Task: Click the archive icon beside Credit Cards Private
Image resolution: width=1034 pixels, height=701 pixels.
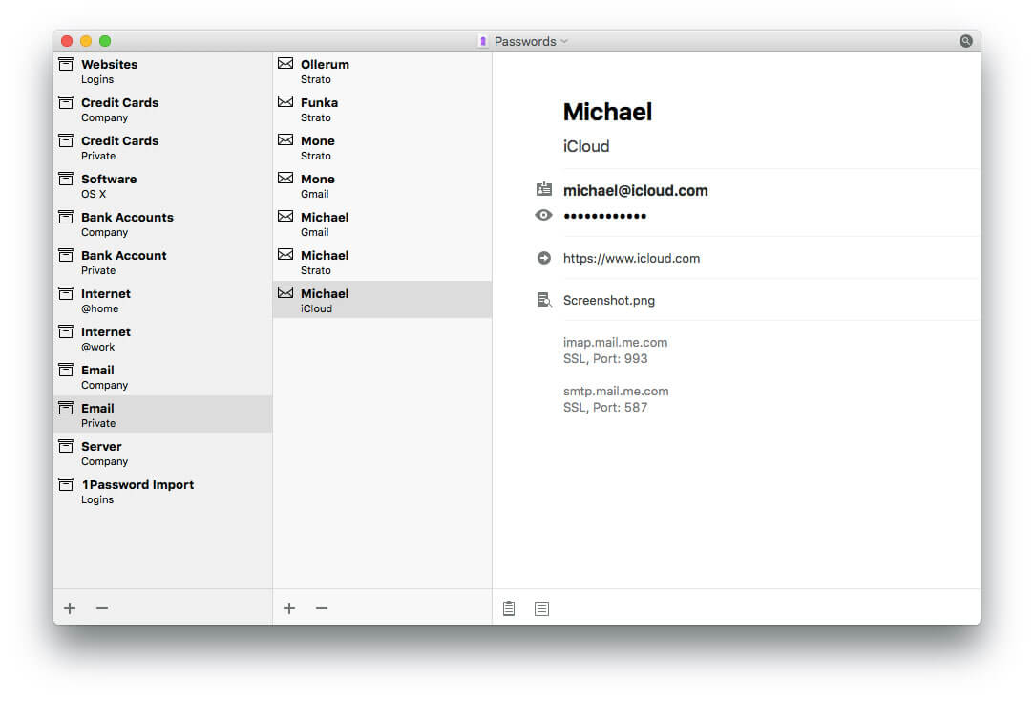Action: pos(66,140)
